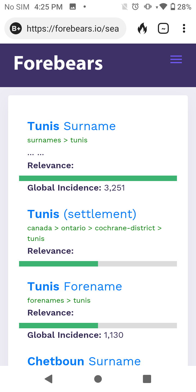Click the 'forenames > tunis' breadcrumb
Viewport: 196px width, 392px height.
tap(59, 301)
